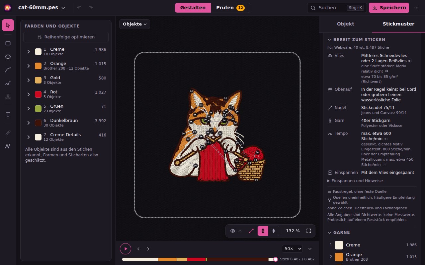Play the stitch simulation

(x=126, y=249)
